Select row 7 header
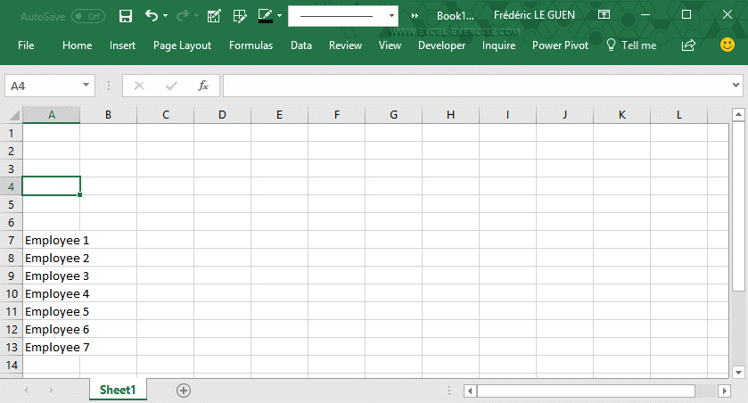The width and height of the screenshot is (748, 403). pos(11,241)
